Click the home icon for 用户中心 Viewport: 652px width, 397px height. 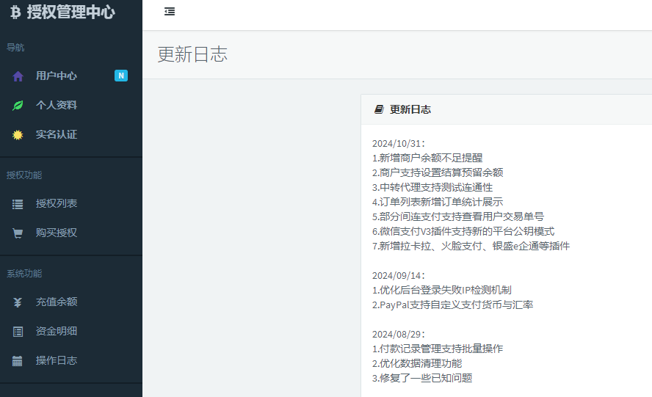[x=18, y=76]
